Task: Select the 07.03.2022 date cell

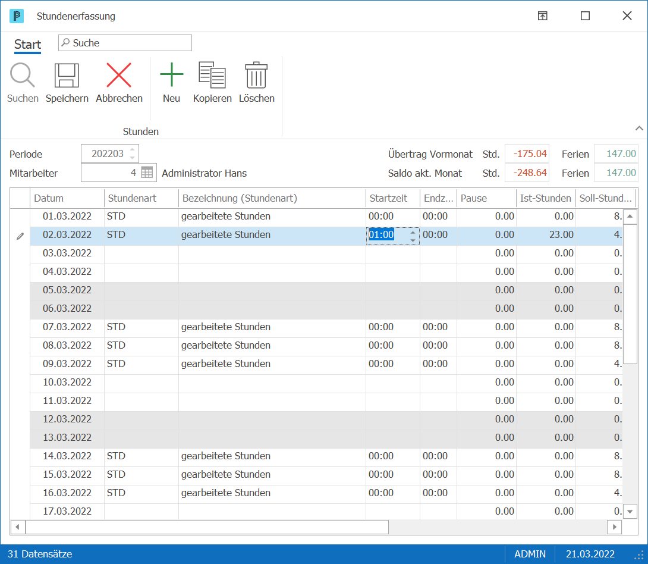Action: coord(67,327)
